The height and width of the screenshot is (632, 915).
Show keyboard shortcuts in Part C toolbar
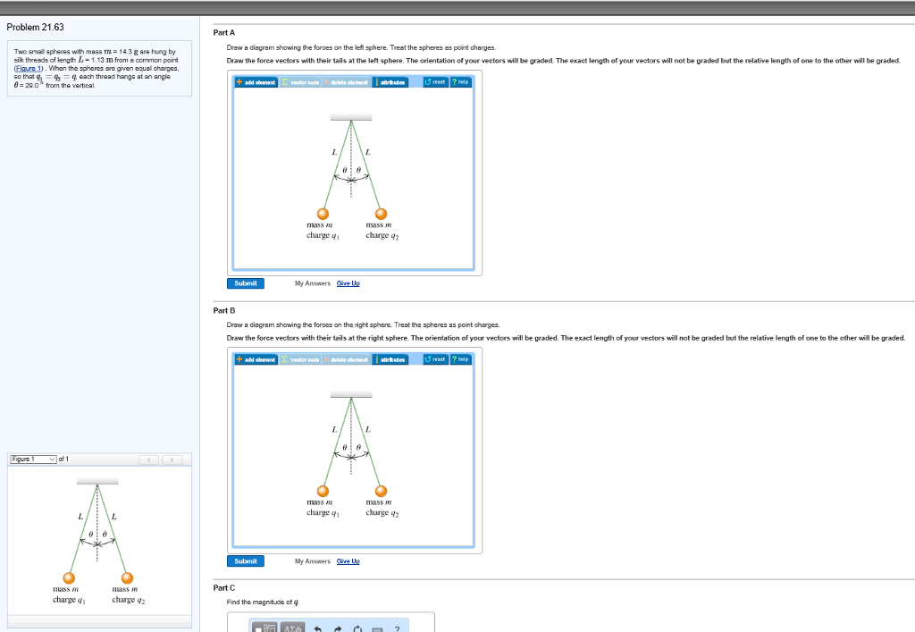[378, 629]
